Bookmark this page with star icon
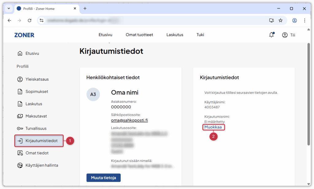 (x=280, y=20)
